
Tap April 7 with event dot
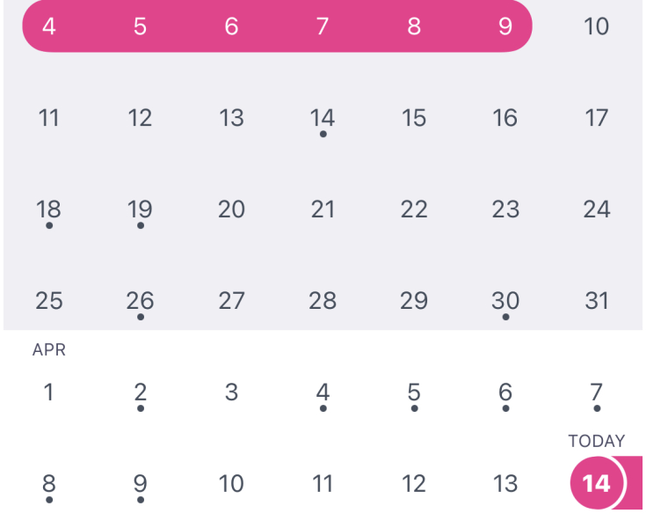tap(596, 392)
